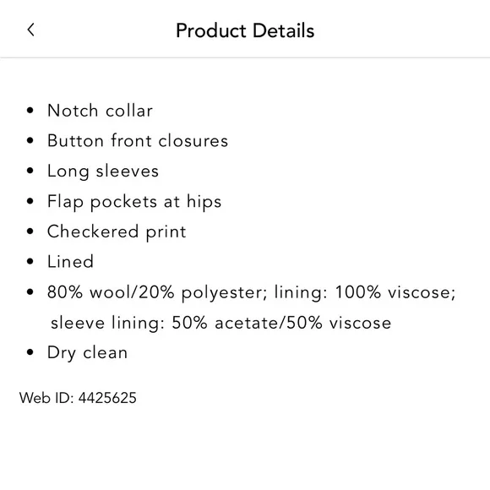Click the Web ID label text
This screenshot has height=490, width=490.
point(46,398)
